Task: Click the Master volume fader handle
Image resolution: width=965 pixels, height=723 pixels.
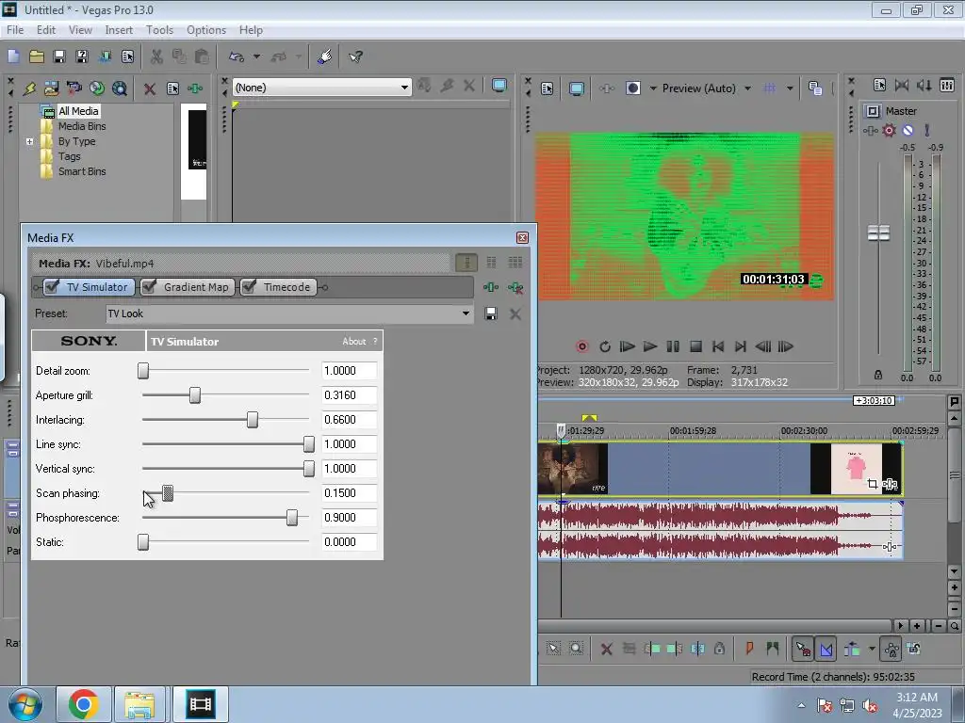Action: tap(878, 233)
